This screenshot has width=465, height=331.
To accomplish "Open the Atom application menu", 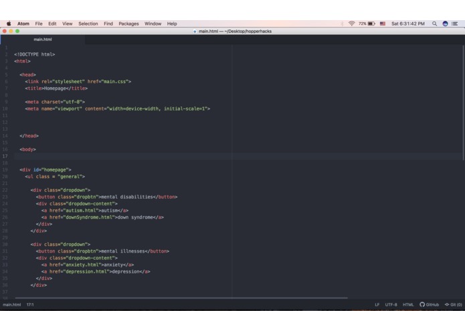I will tap(23, 23).
